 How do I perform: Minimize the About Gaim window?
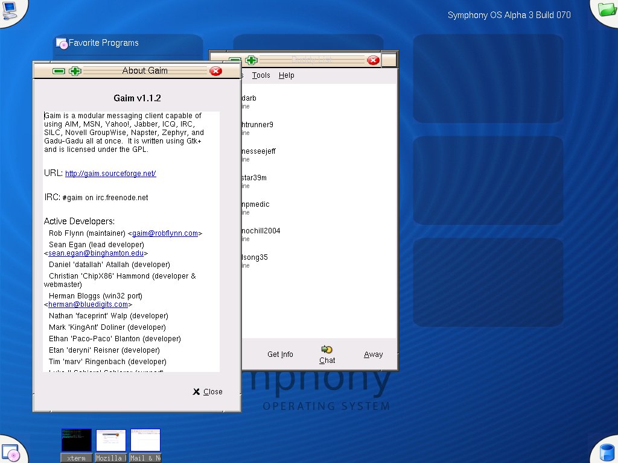59,71
